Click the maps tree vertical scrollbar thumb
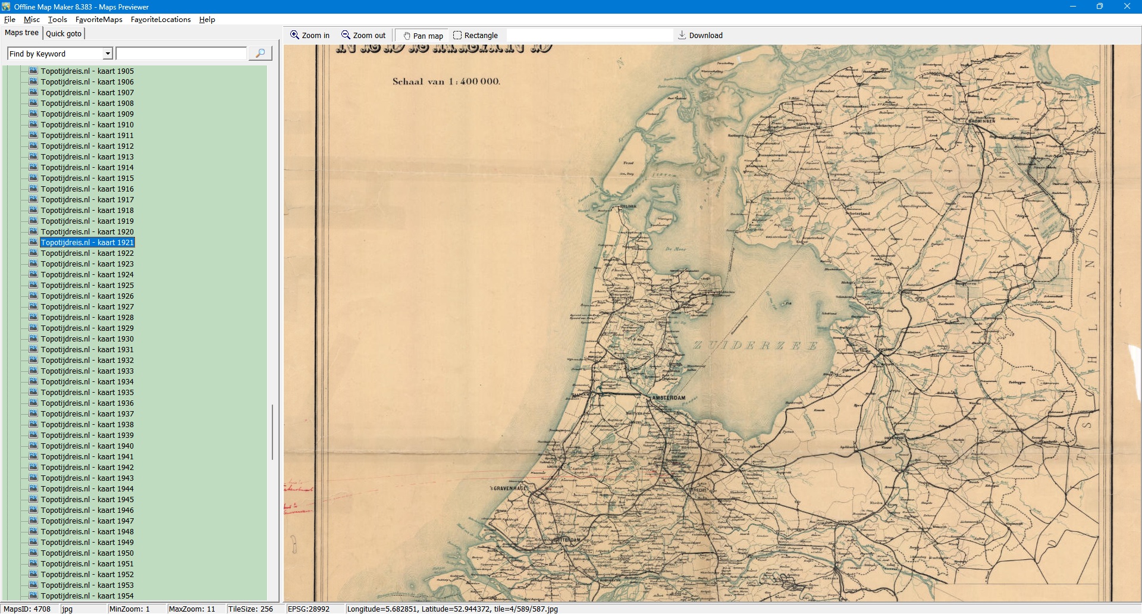Image resolution: width=1142 pixels, height=614 pixels. pyautogui.click(x=272, y=431)
